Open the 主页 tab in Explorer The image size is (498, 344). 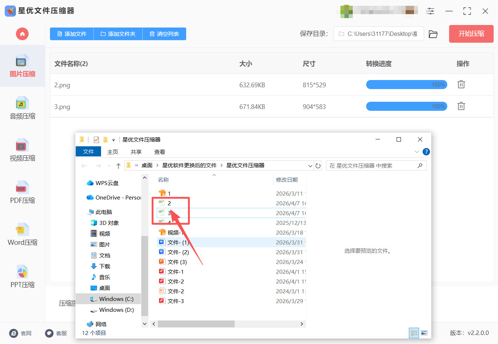[x=112, y=151]
